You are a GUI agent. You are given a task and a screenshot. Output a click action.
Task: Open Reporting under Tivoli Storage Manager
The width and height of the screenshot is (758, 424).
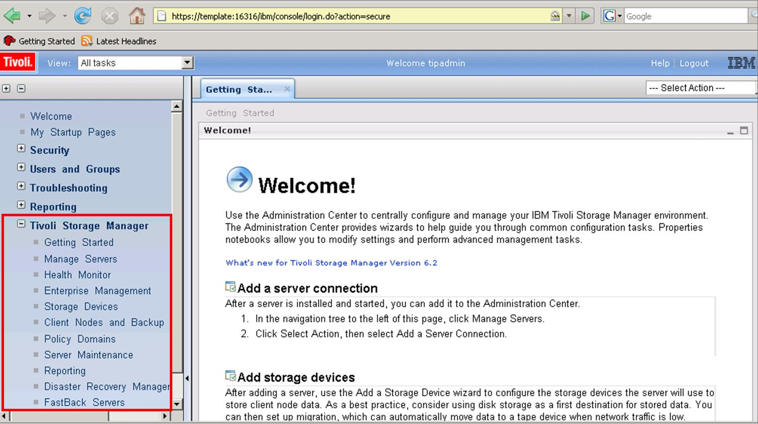pyautogui.click(x=65, y=371)
